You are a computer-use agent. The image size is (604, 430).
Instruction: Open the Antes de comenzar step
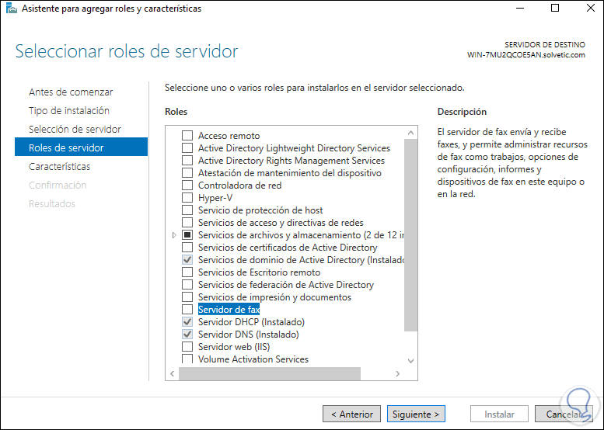tap(71, 92)
